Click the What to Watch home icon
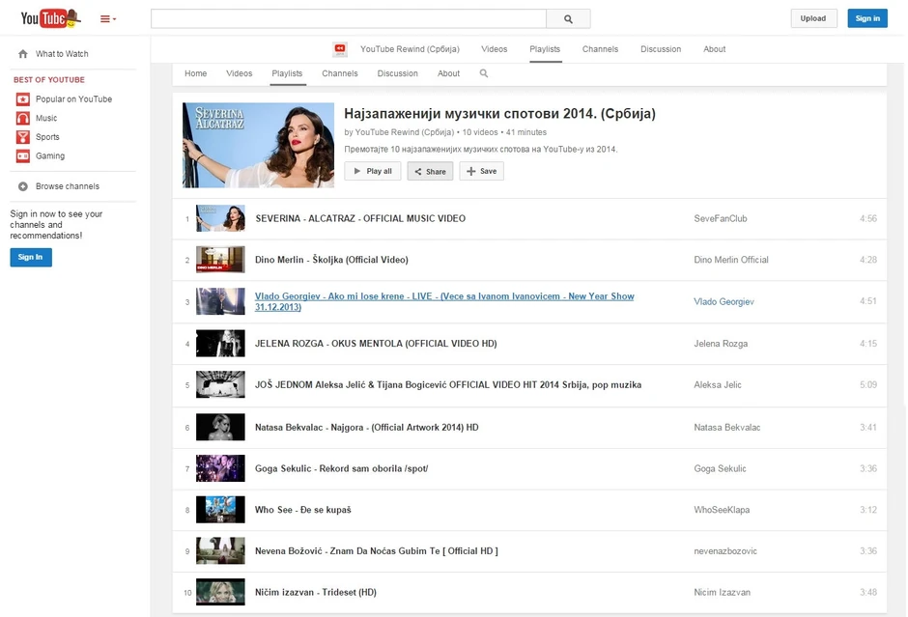The width and height of the screenshot is (908, 617). tap(23, 54)
